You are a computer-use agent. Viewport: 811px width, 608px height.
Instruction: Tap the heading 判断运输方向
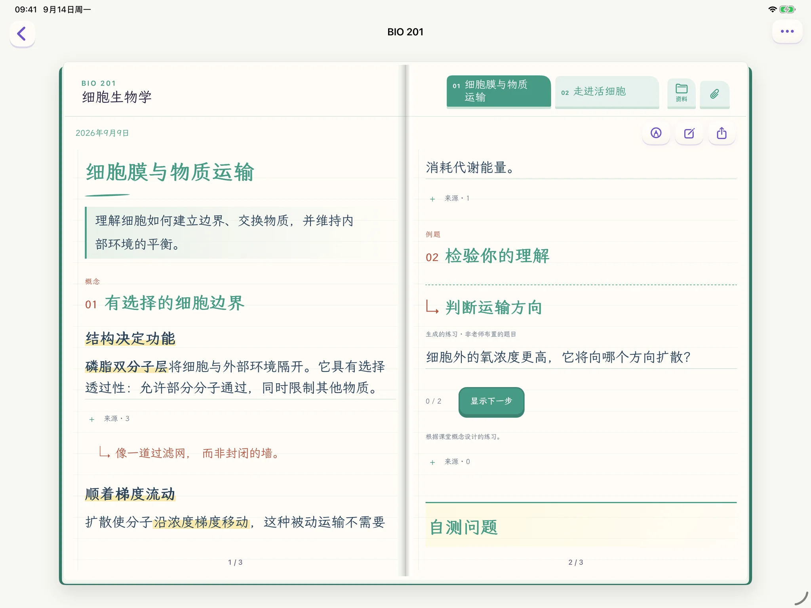coord(493,307)
